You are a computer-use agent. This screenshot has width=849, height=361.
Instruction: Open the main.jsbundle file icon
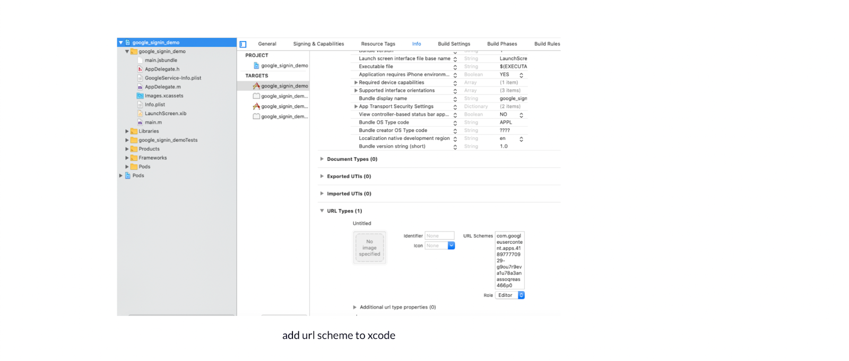pyautogui.click(x=140, y=60)
